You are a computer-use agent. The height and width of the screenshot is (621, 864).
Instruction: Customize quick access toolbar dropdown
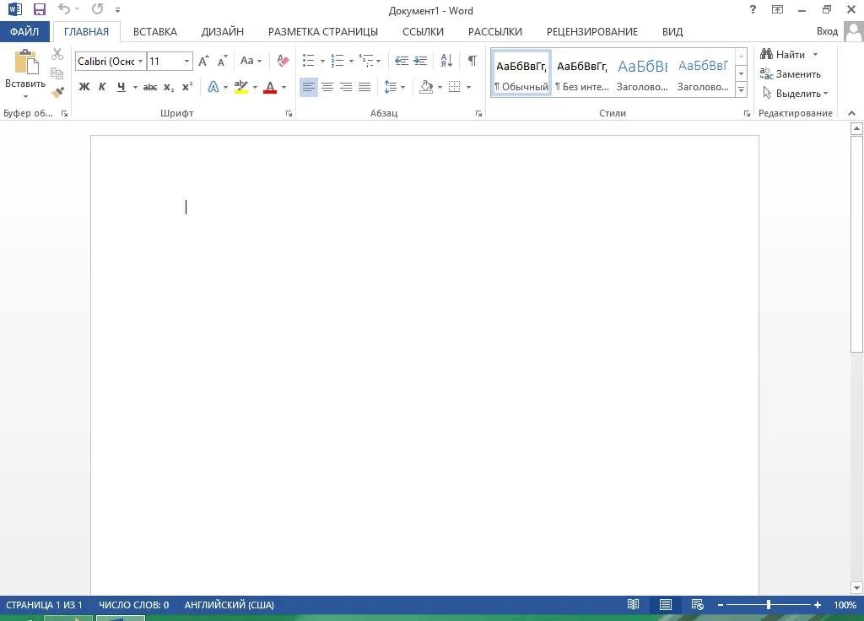click(x=117, y=10)
